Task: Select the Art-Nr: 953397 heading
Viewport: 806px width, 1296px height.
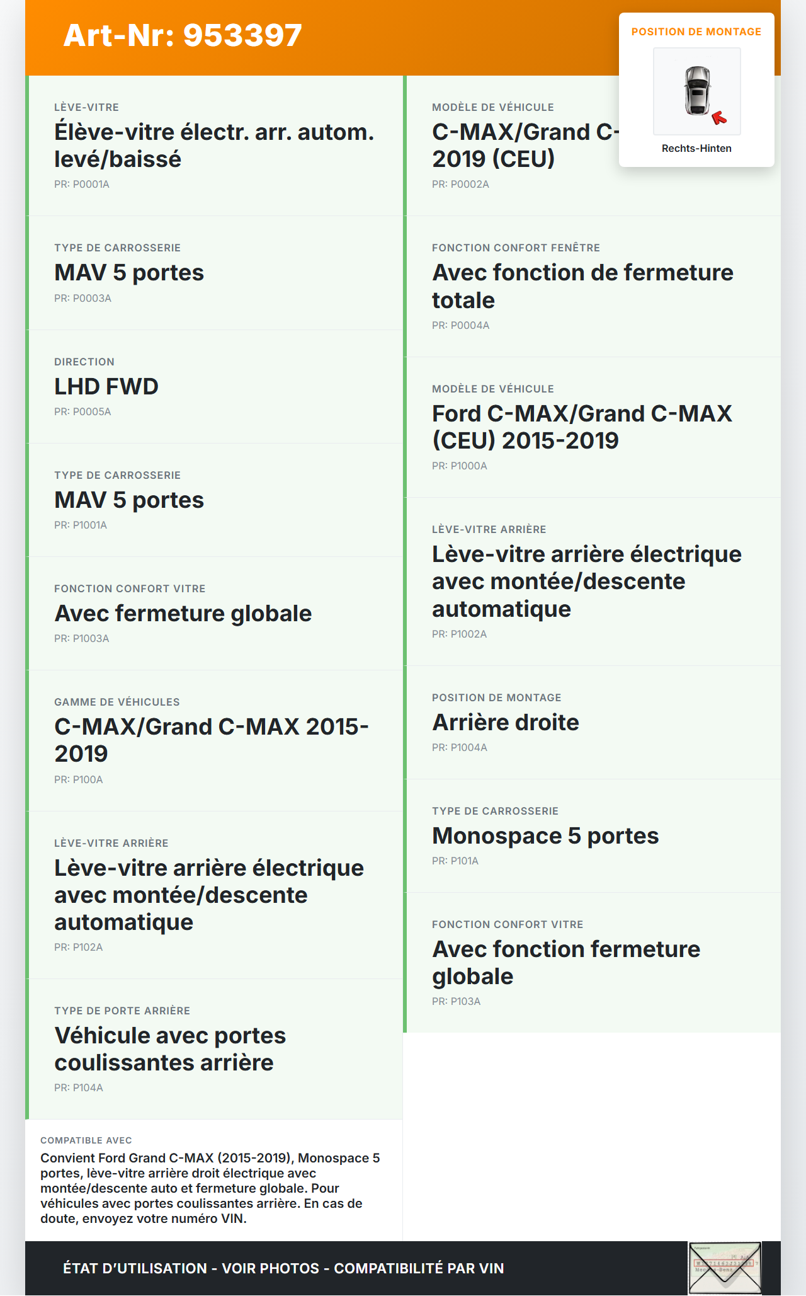Action: tap(183, 35)
